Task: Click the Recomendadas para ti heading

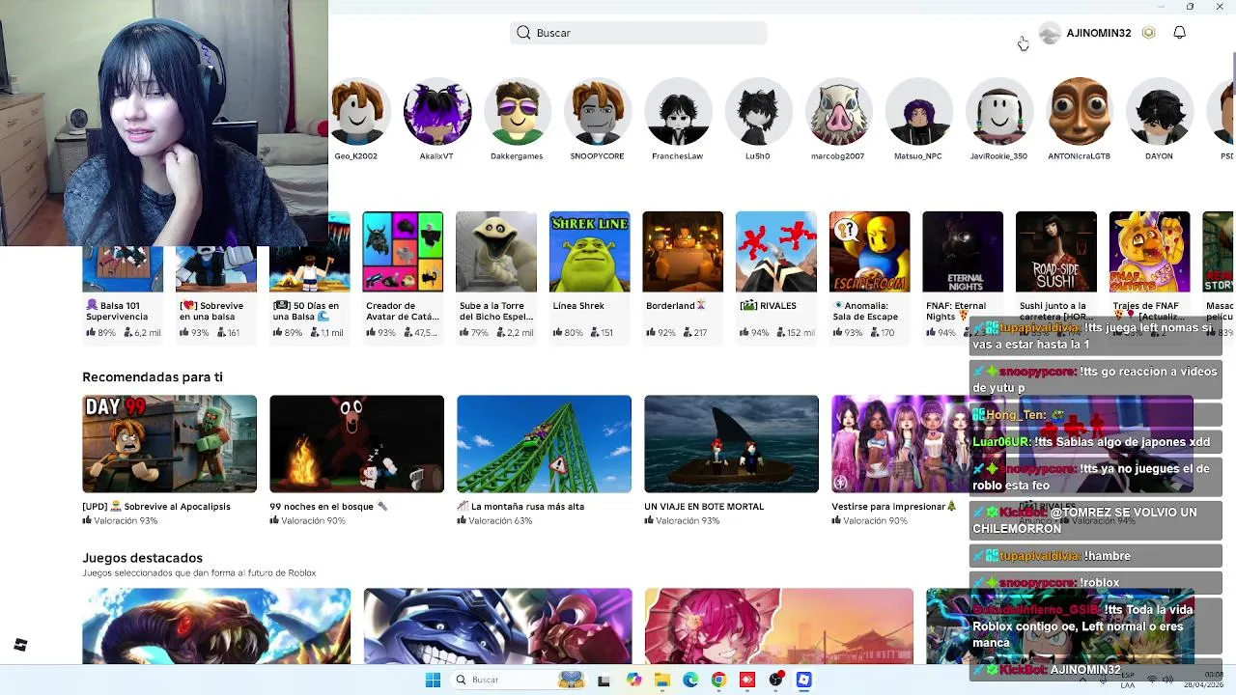Action: [153, 377]
